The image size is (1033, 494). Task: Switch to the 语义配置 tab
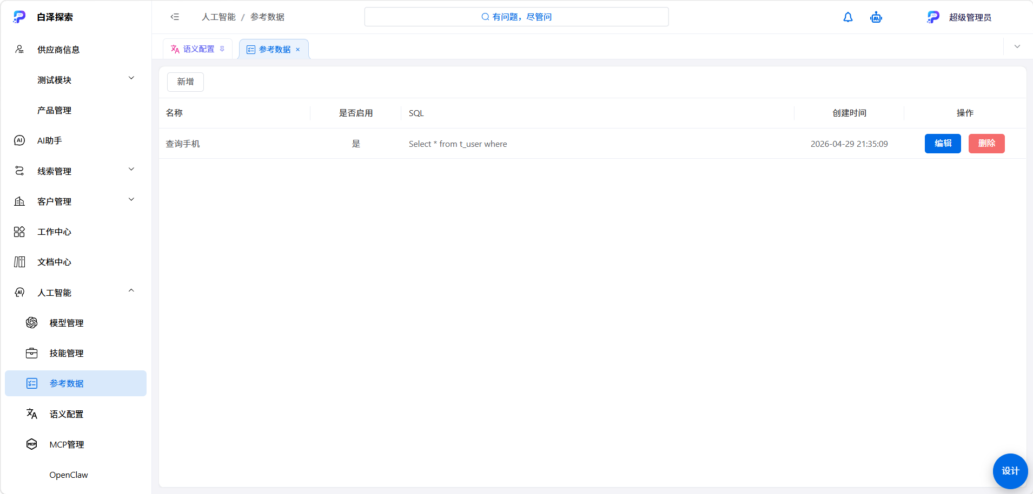pos(197,49)
